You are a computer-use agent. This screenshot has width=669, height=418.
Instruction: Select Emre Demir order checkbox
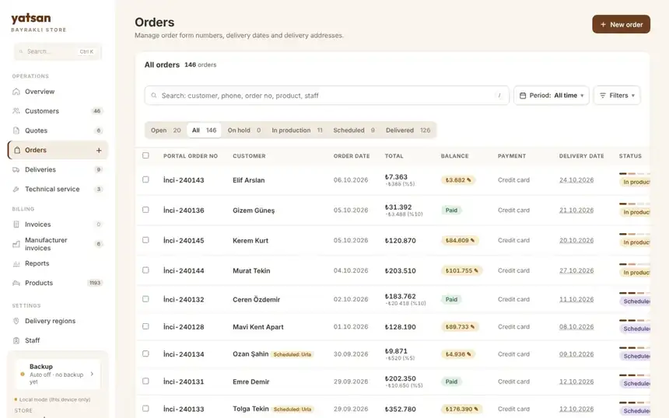tap(145, 381)
